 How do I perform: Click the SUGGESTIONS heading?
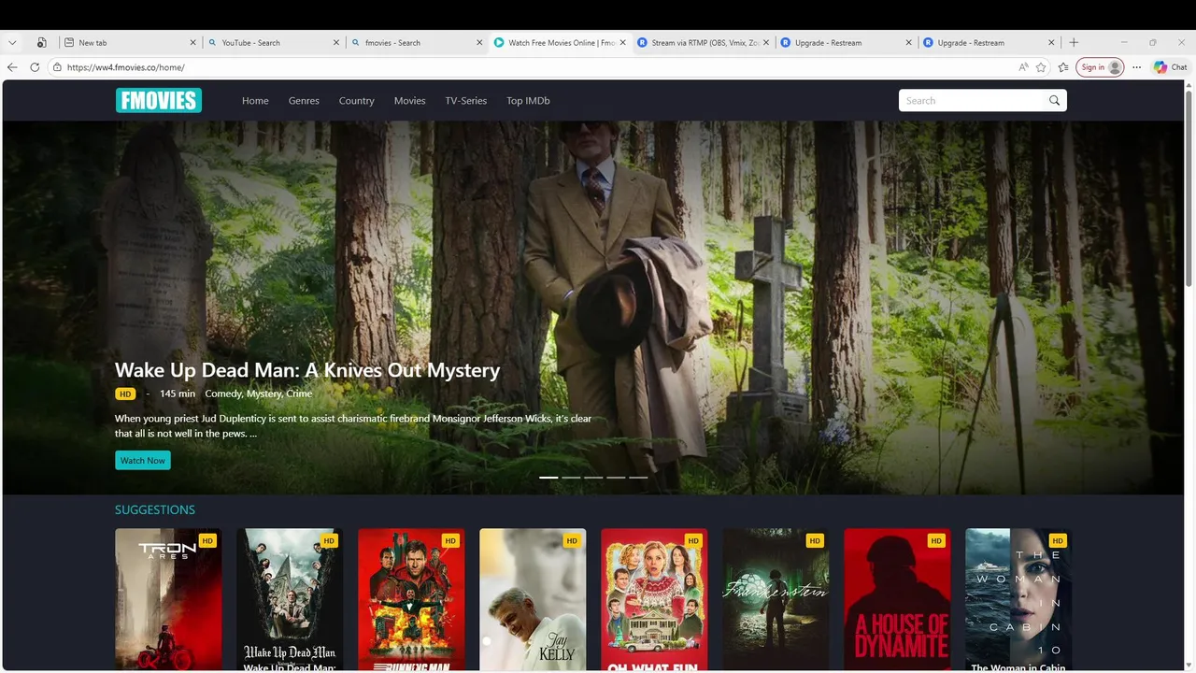pos(155,509)
